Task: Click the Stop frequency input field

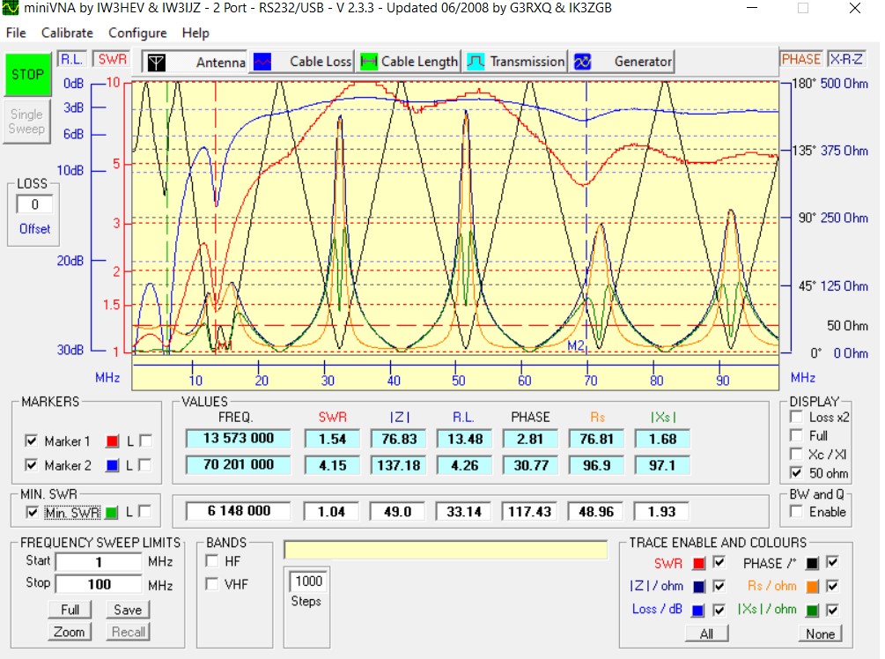Action: point(99,584)
